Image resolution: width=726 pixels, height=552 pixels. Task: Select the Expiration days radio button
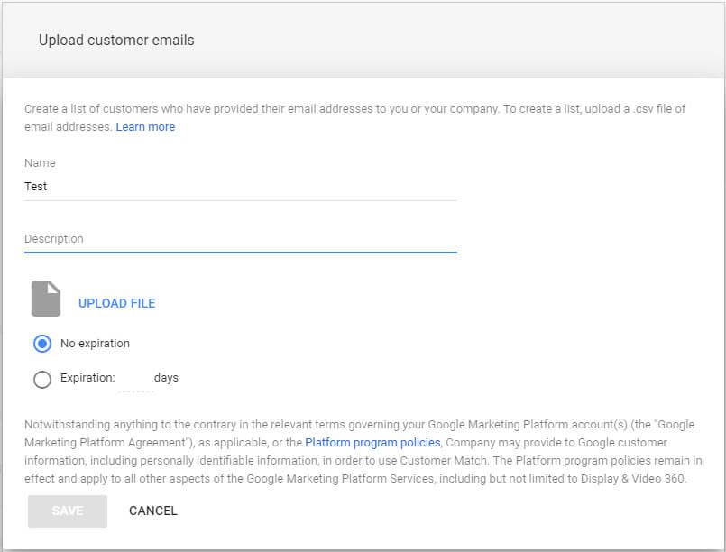(42, 379)
